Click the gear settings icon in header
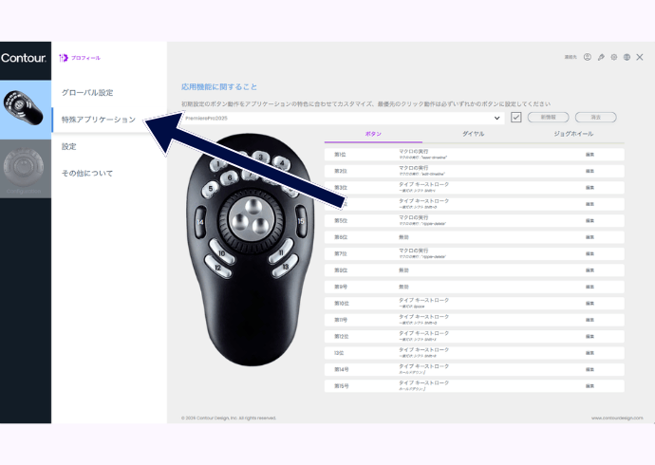 (614, 57)
